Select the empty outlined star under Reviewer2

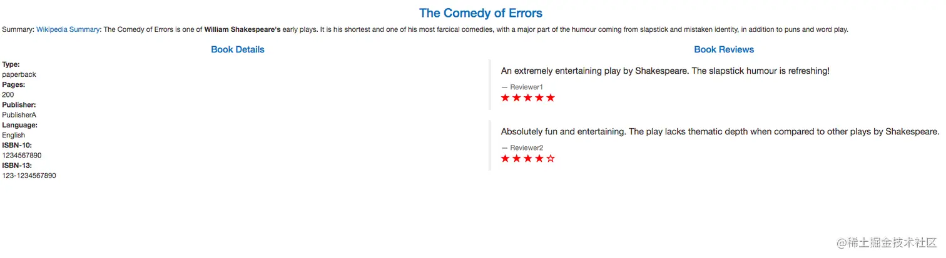click(551, 159)
